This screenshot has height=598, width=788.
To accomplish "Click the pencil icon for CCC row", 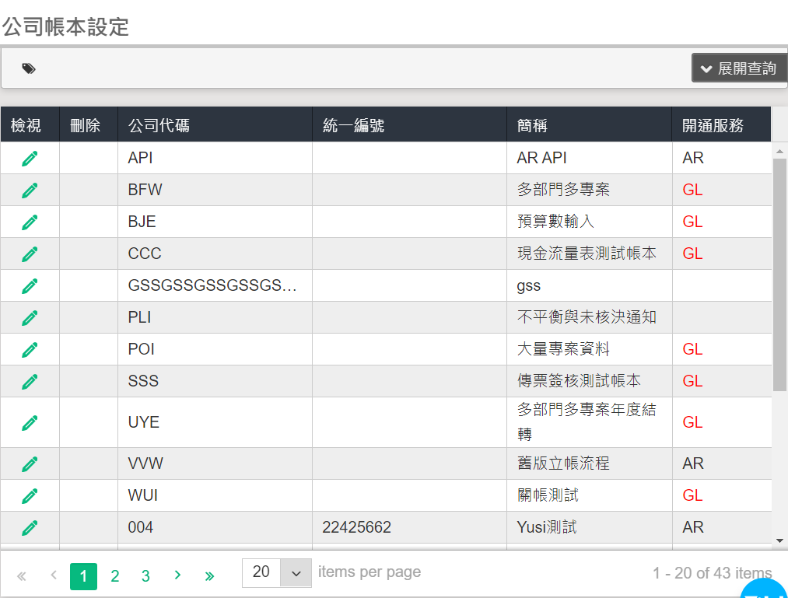I will [30, 254].
